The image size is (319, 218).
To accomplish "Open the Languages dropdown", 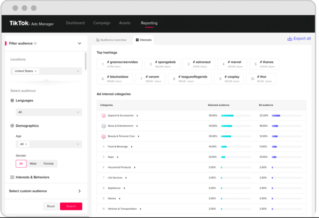I will [49, 112].
